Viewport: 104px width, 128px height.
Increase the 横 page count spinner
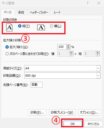(x=71, y=53)
